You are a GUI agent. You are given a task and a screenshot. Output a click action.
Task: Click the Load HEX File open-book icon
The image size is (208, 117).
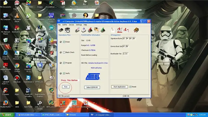(120, 30)
